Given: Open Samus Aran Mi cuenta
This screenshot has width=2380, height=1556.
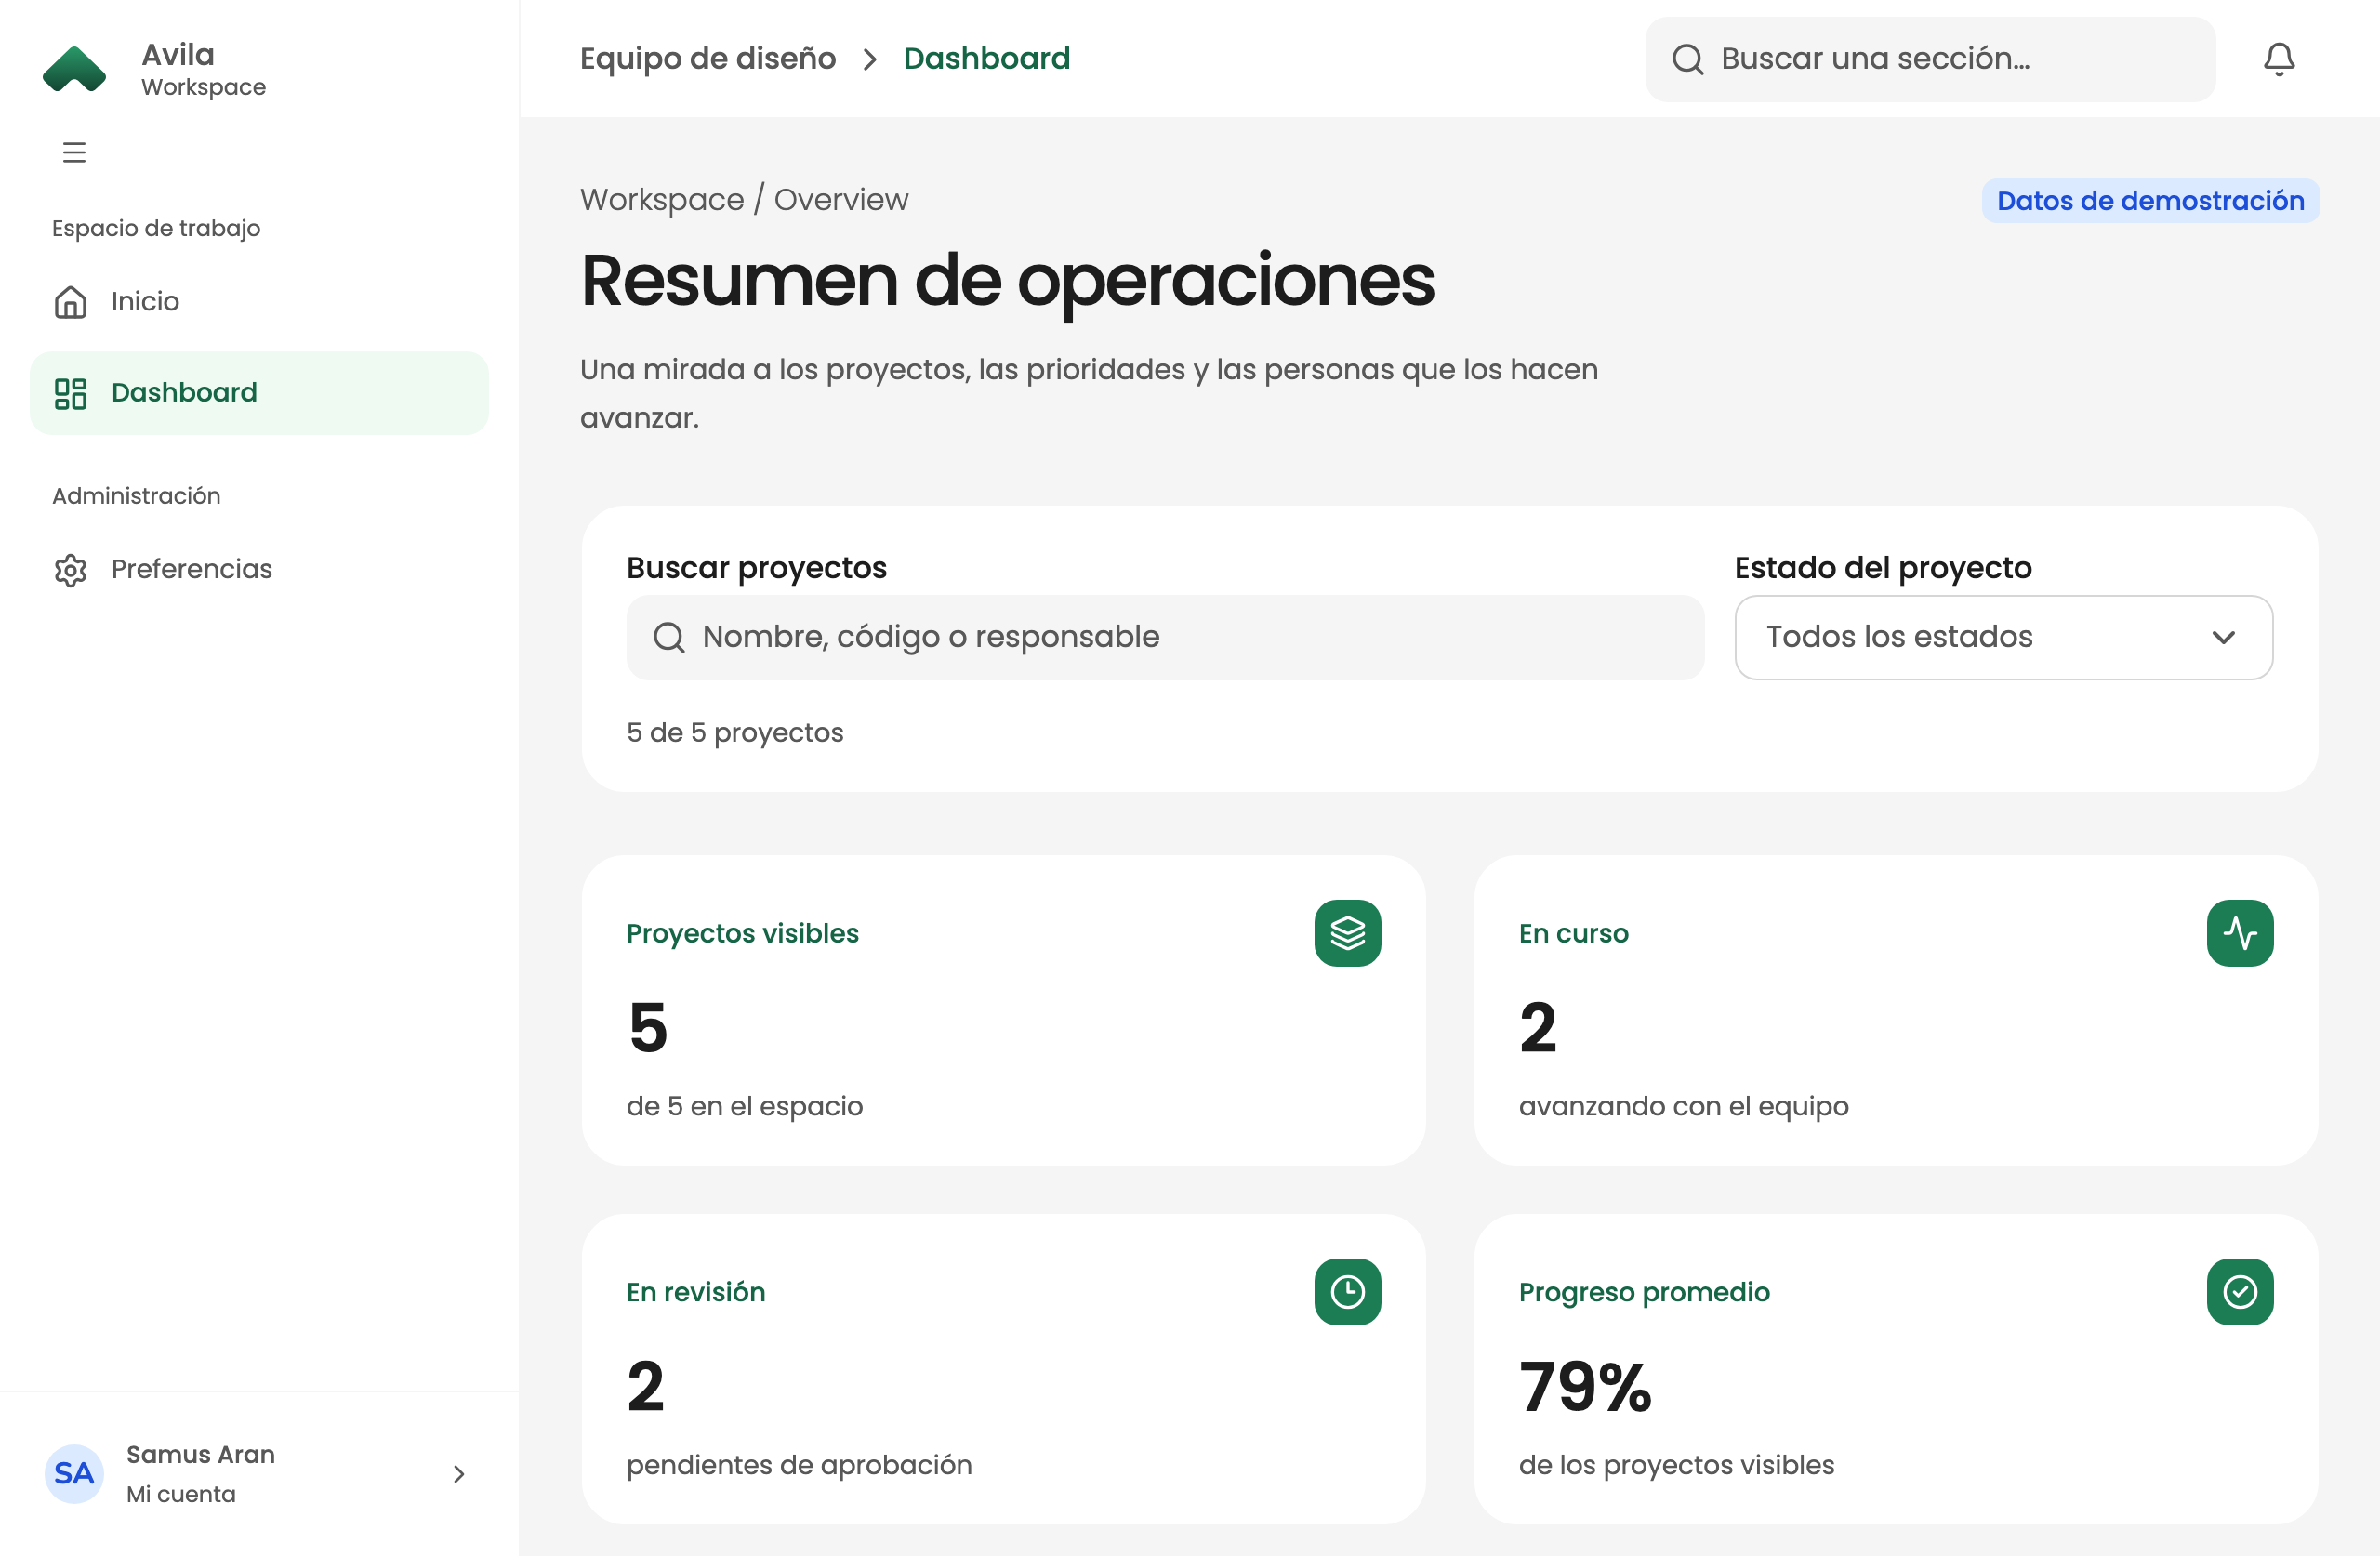Looking at the screenshot, I should [x=259, y=1473].
